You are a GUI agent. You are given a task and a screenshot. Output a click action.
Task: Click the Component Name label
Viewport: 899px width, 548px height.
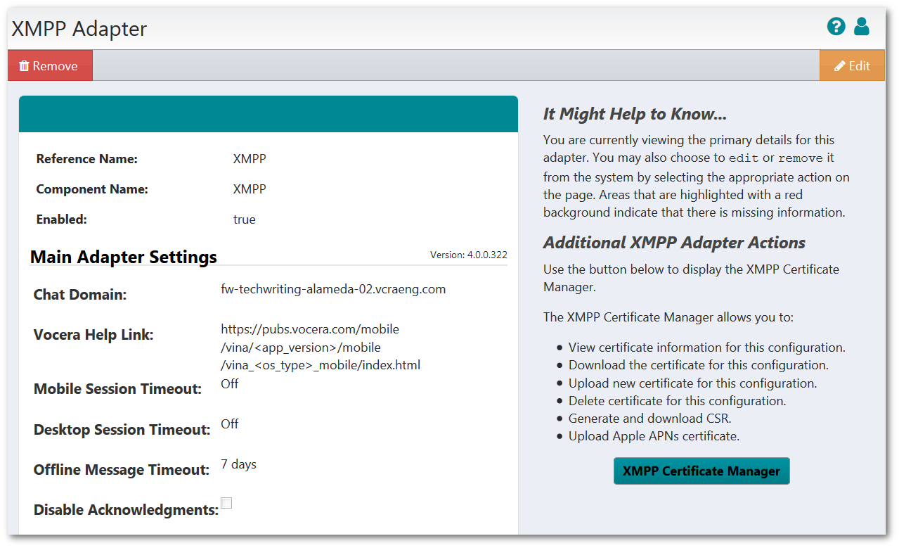click(x=92, y=189)
